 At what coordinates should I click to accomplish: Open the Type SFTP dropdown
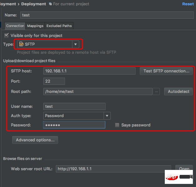(x=76, y=44)
